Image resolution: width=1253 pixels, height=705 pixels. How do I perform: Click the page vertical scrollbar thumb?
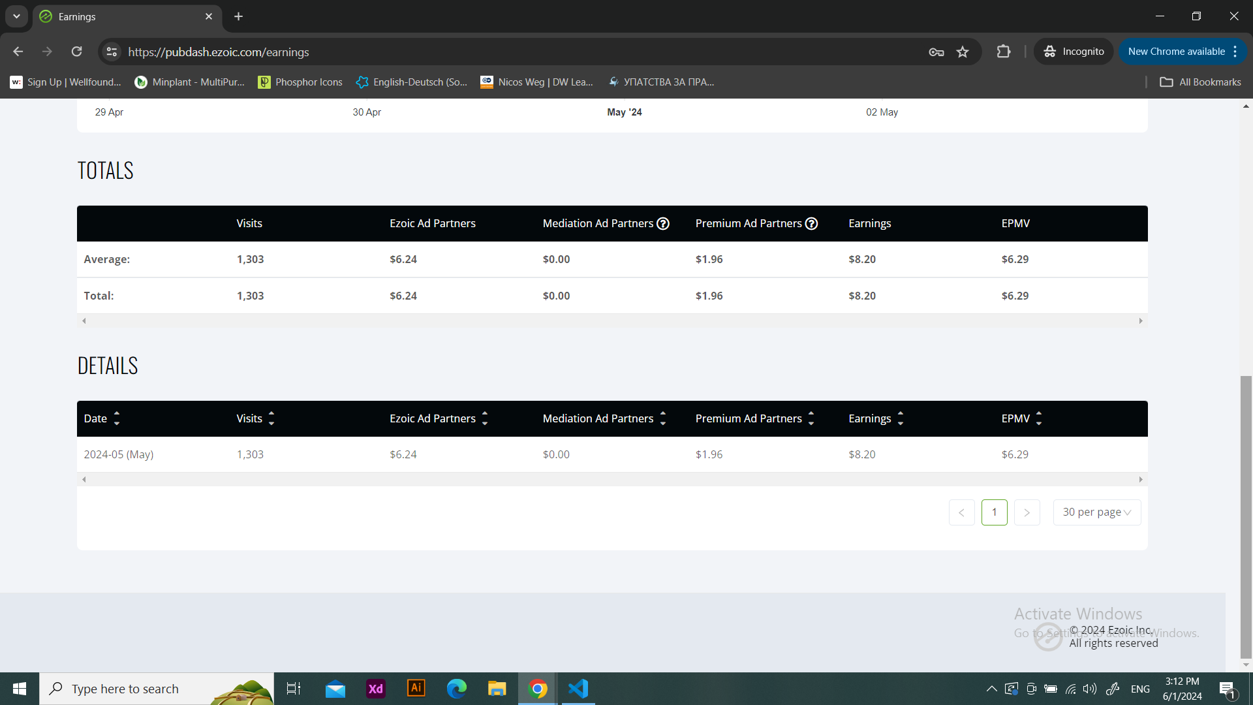[x=1246, y=517]
